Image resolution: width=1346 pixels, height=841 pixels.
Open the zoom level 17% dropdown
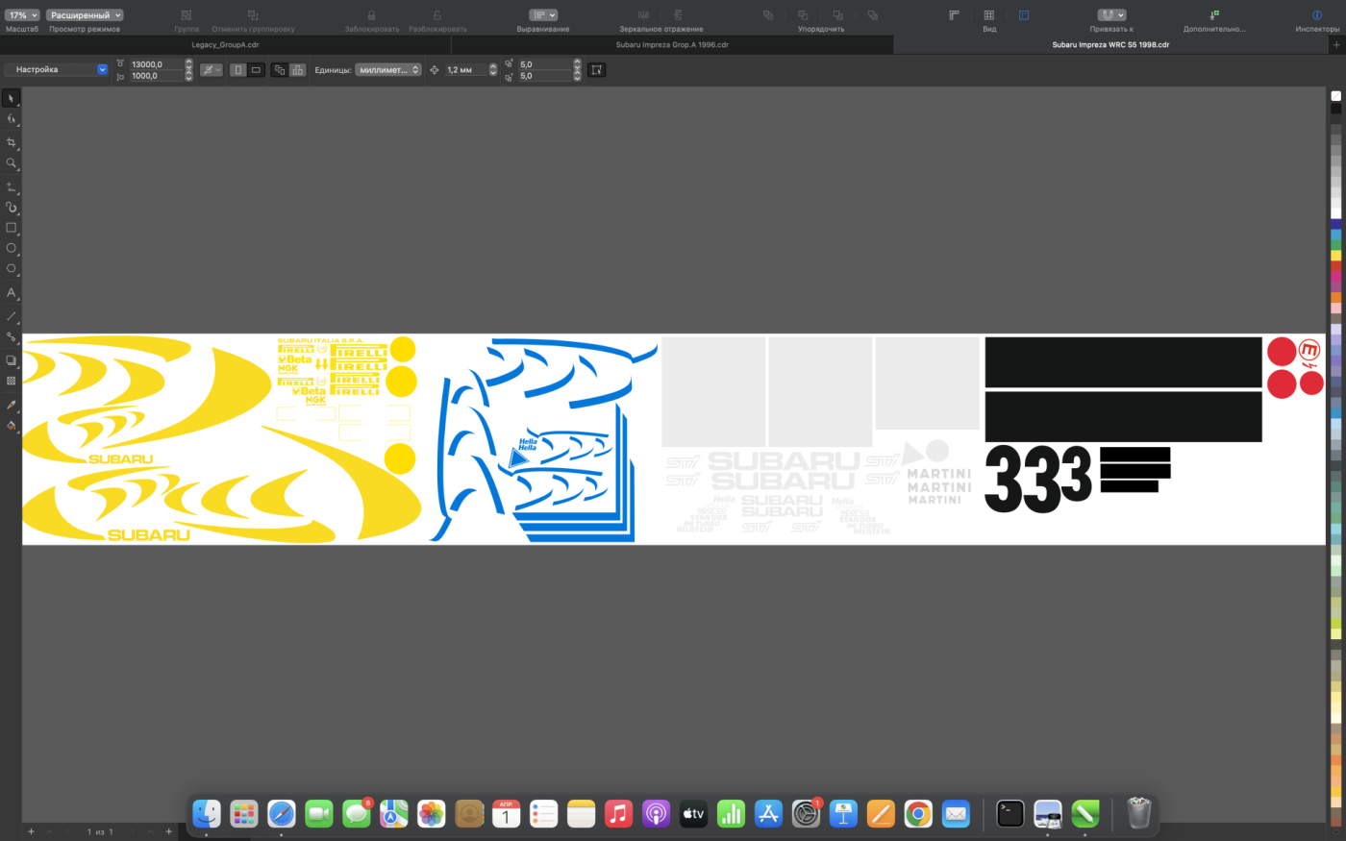(x=22, y=15)
